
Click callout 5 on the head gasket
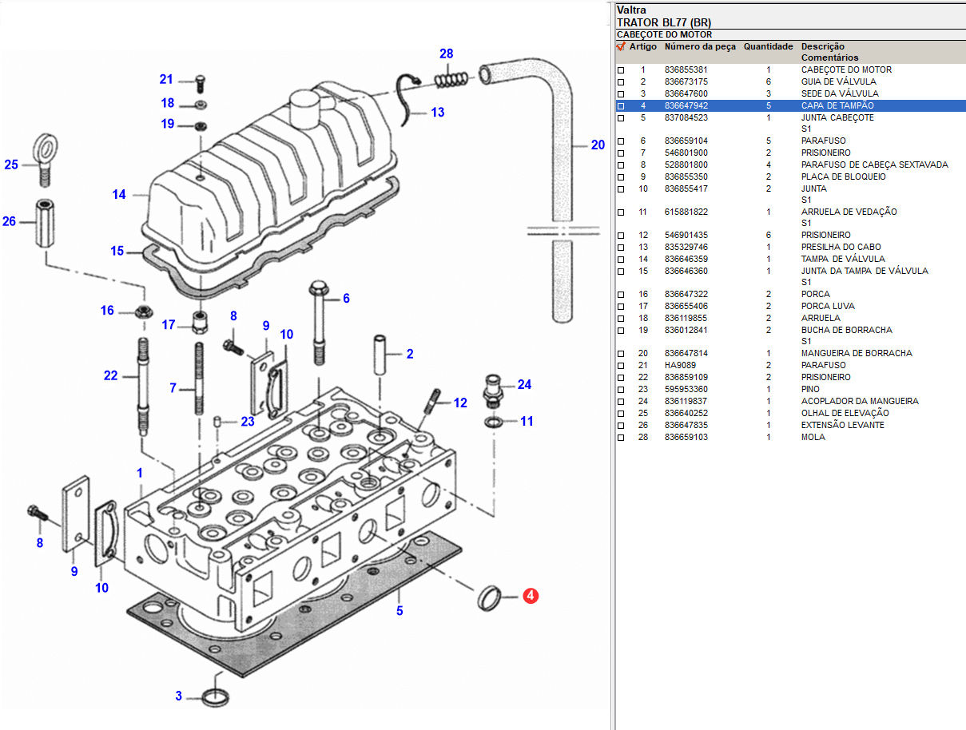(400, 611)
